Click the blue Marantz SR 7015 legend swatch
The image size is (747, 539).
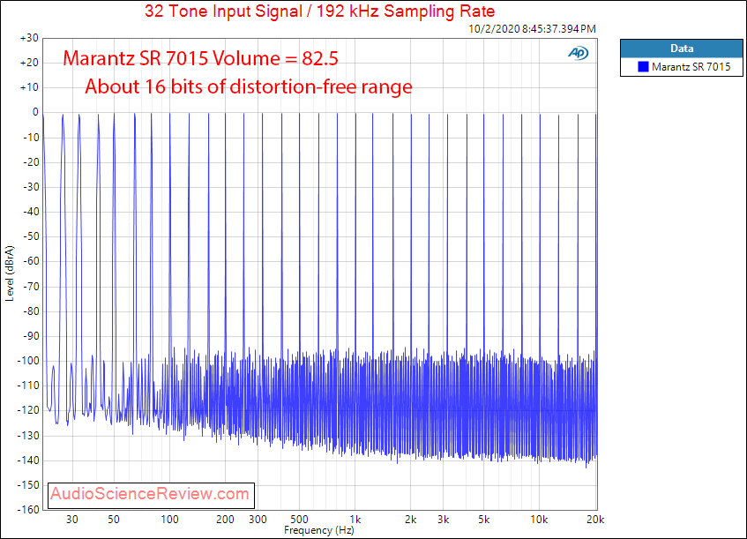point(643,67)
